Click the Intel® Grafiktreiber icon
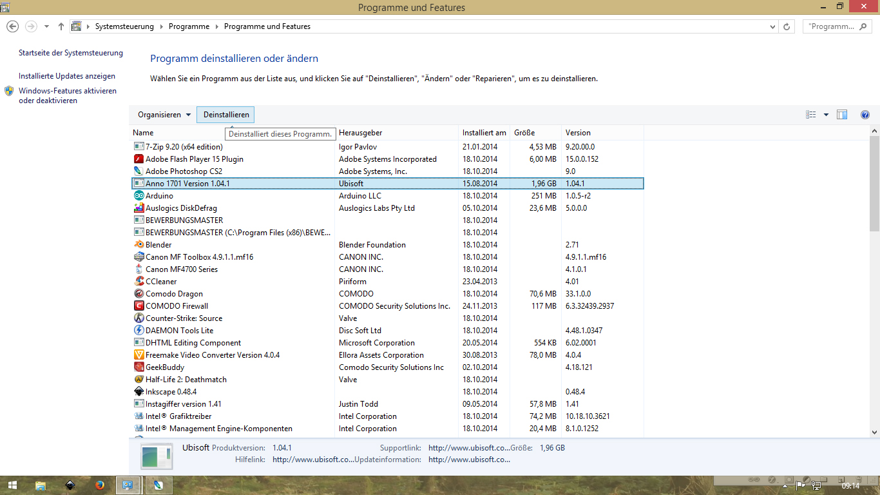Viewport: 880px width, 495px height. pyautogui.click(x=139, y=416)
